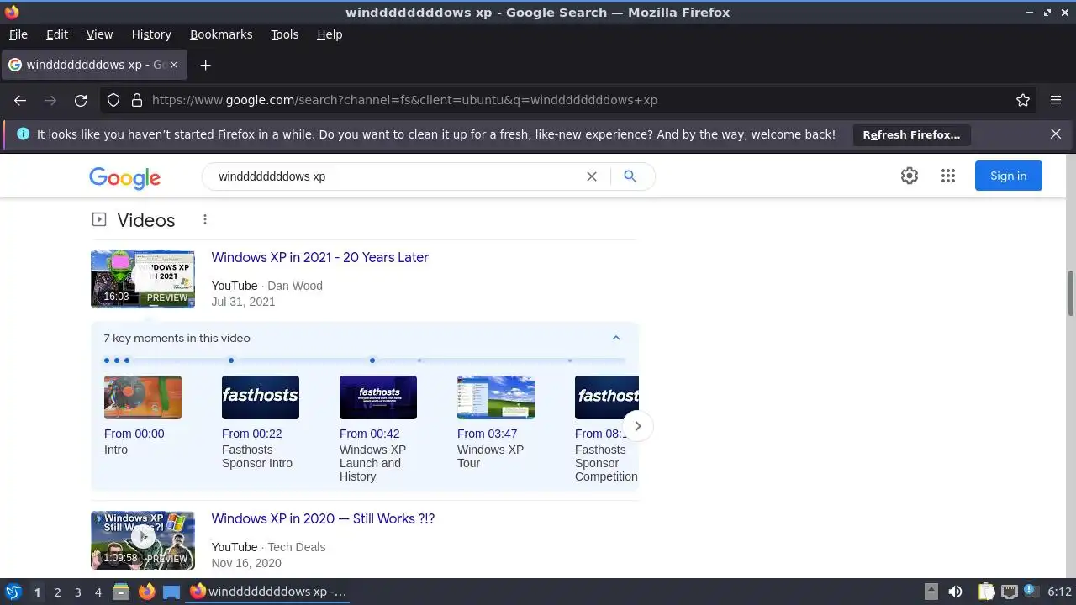The height and width of the screenshot is (605, 1076).
Task: Click the Windows XP Launch moment thumbnail
Action: coord(378,397)
